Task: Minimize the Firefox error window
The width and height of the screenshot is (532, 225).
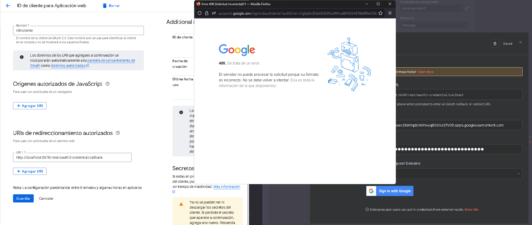Action: [x=367, y=4]
